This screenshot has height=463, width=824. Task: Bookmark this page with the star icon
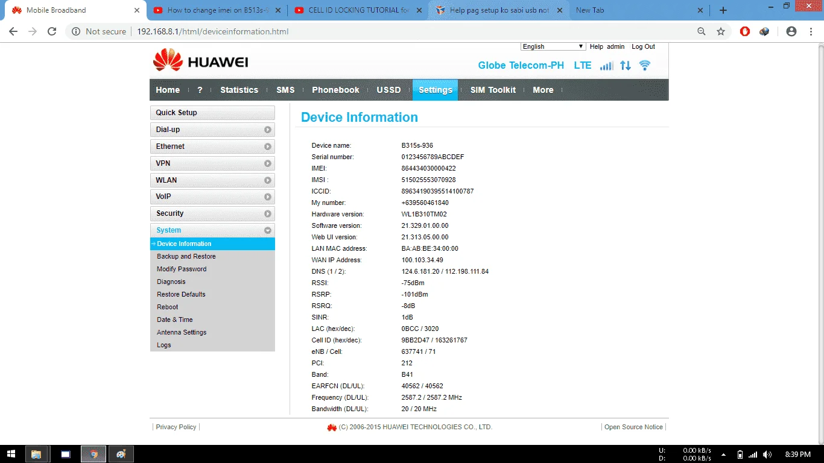click(721, 31)
